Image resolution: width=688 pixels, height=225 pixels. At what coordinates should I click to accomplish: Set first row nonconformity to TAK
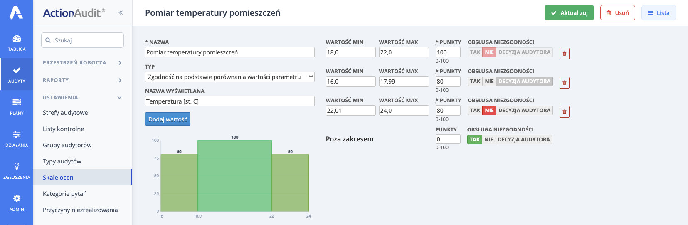pos(475,52)
